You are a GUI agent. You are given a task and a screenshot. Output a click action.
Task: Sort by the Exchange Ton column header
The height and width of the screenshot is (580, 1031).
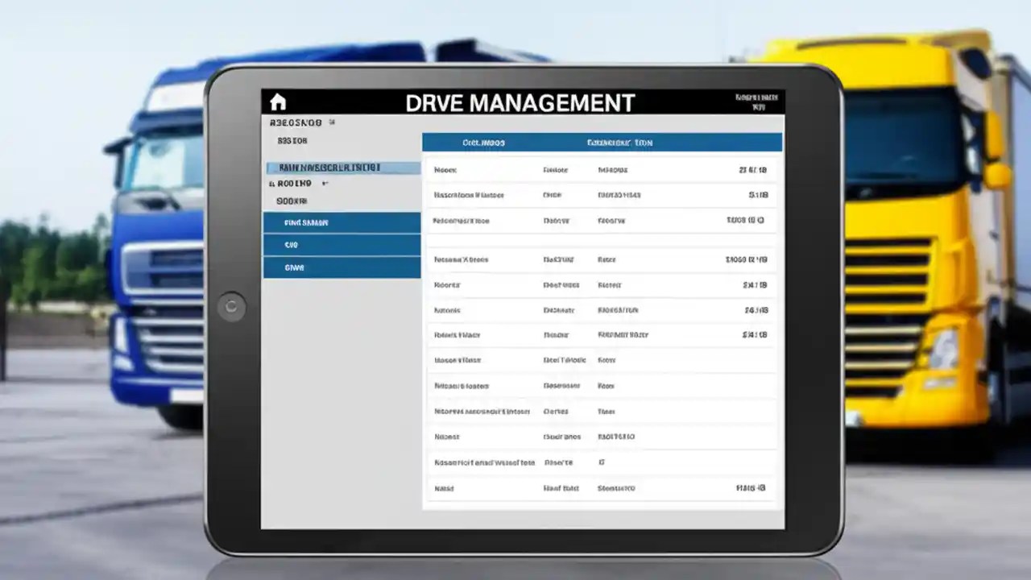(620, 142)
